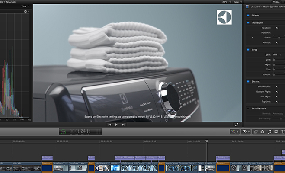This screenshot has width=285, height=173.
Task: Open the Retime speed menu
Action: [x=246, y=131]
